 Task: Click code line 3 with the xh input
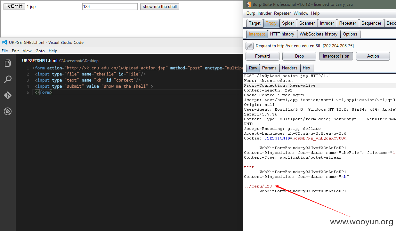click(x=88, y=80)
